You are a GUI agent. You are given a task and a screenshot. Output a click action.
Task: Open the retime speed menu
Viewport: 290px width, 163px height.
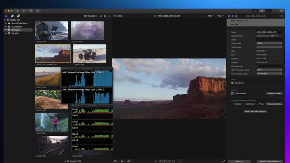129,161
